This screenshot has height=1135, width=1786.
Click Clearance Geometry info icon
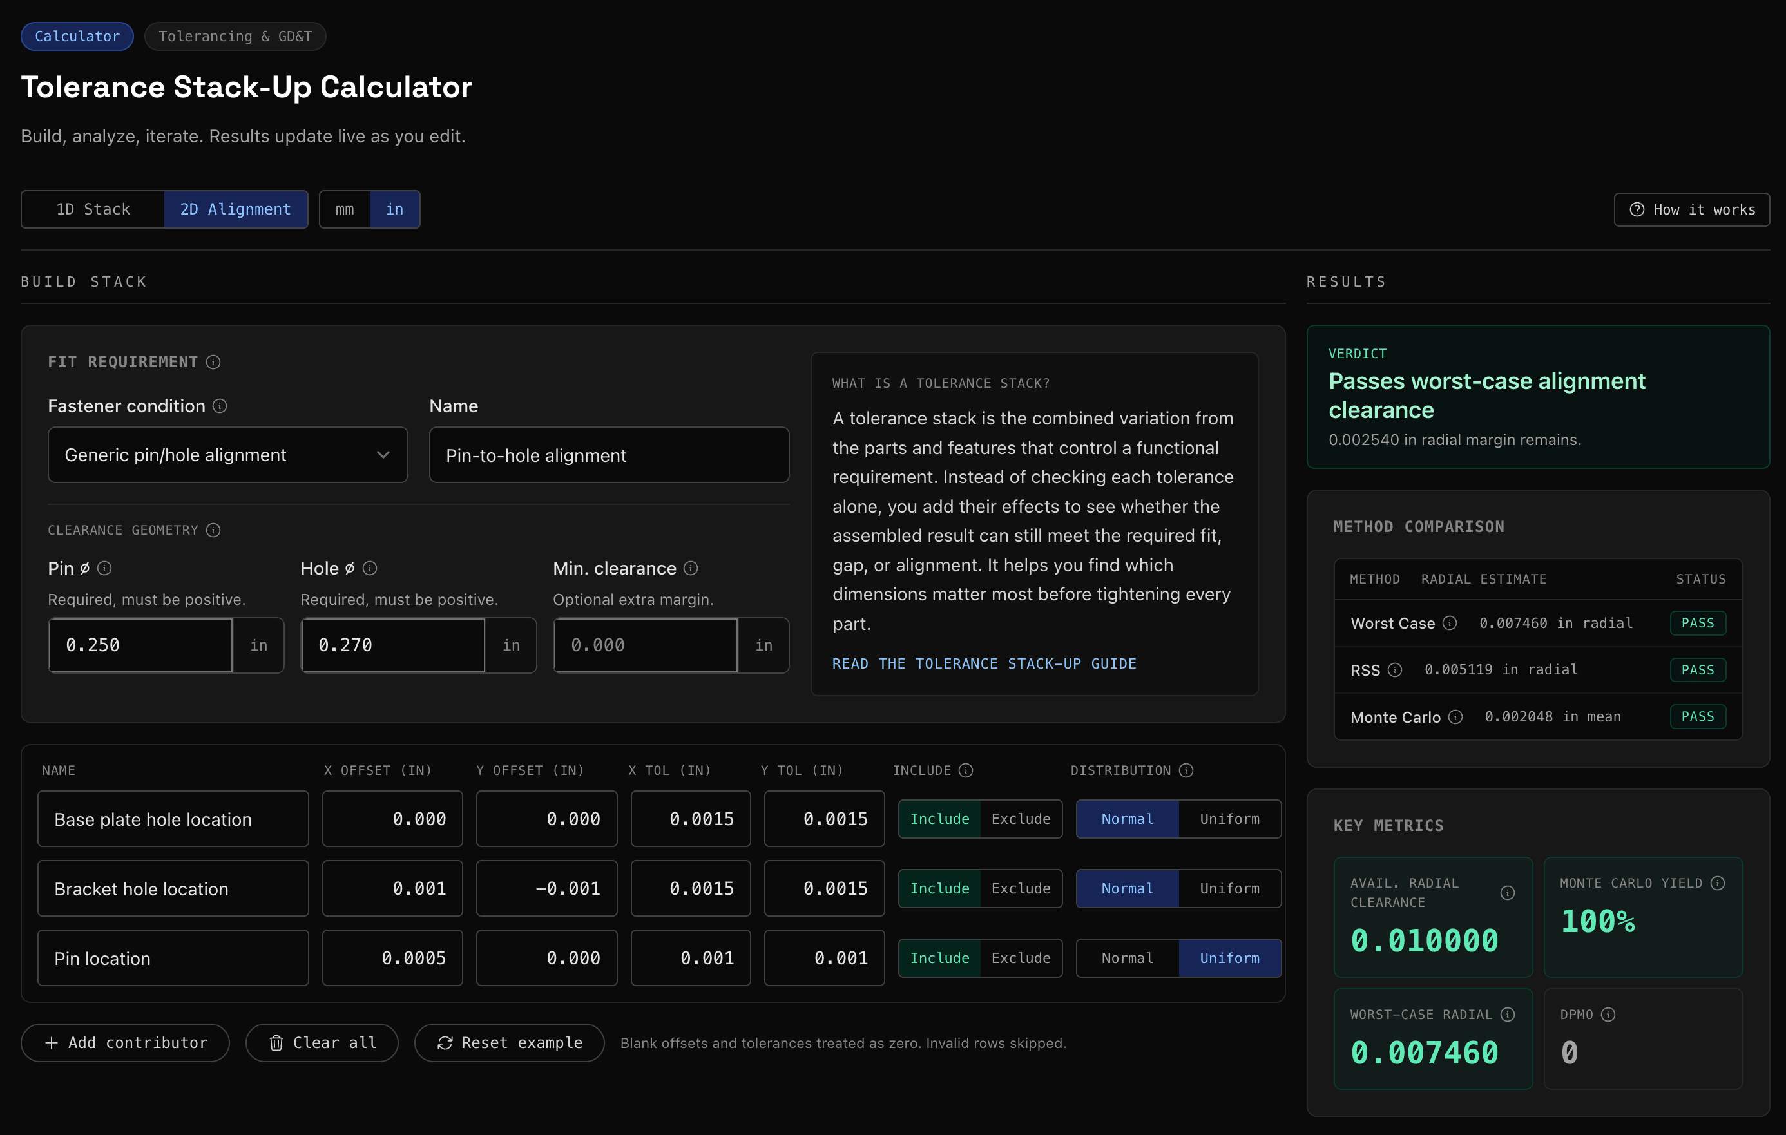tap(213, 530)
